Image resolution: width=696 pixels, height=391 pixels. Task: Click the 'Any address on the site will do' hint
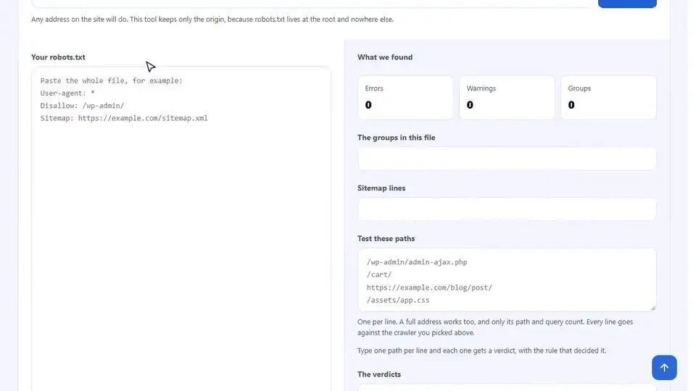(212, 20)
